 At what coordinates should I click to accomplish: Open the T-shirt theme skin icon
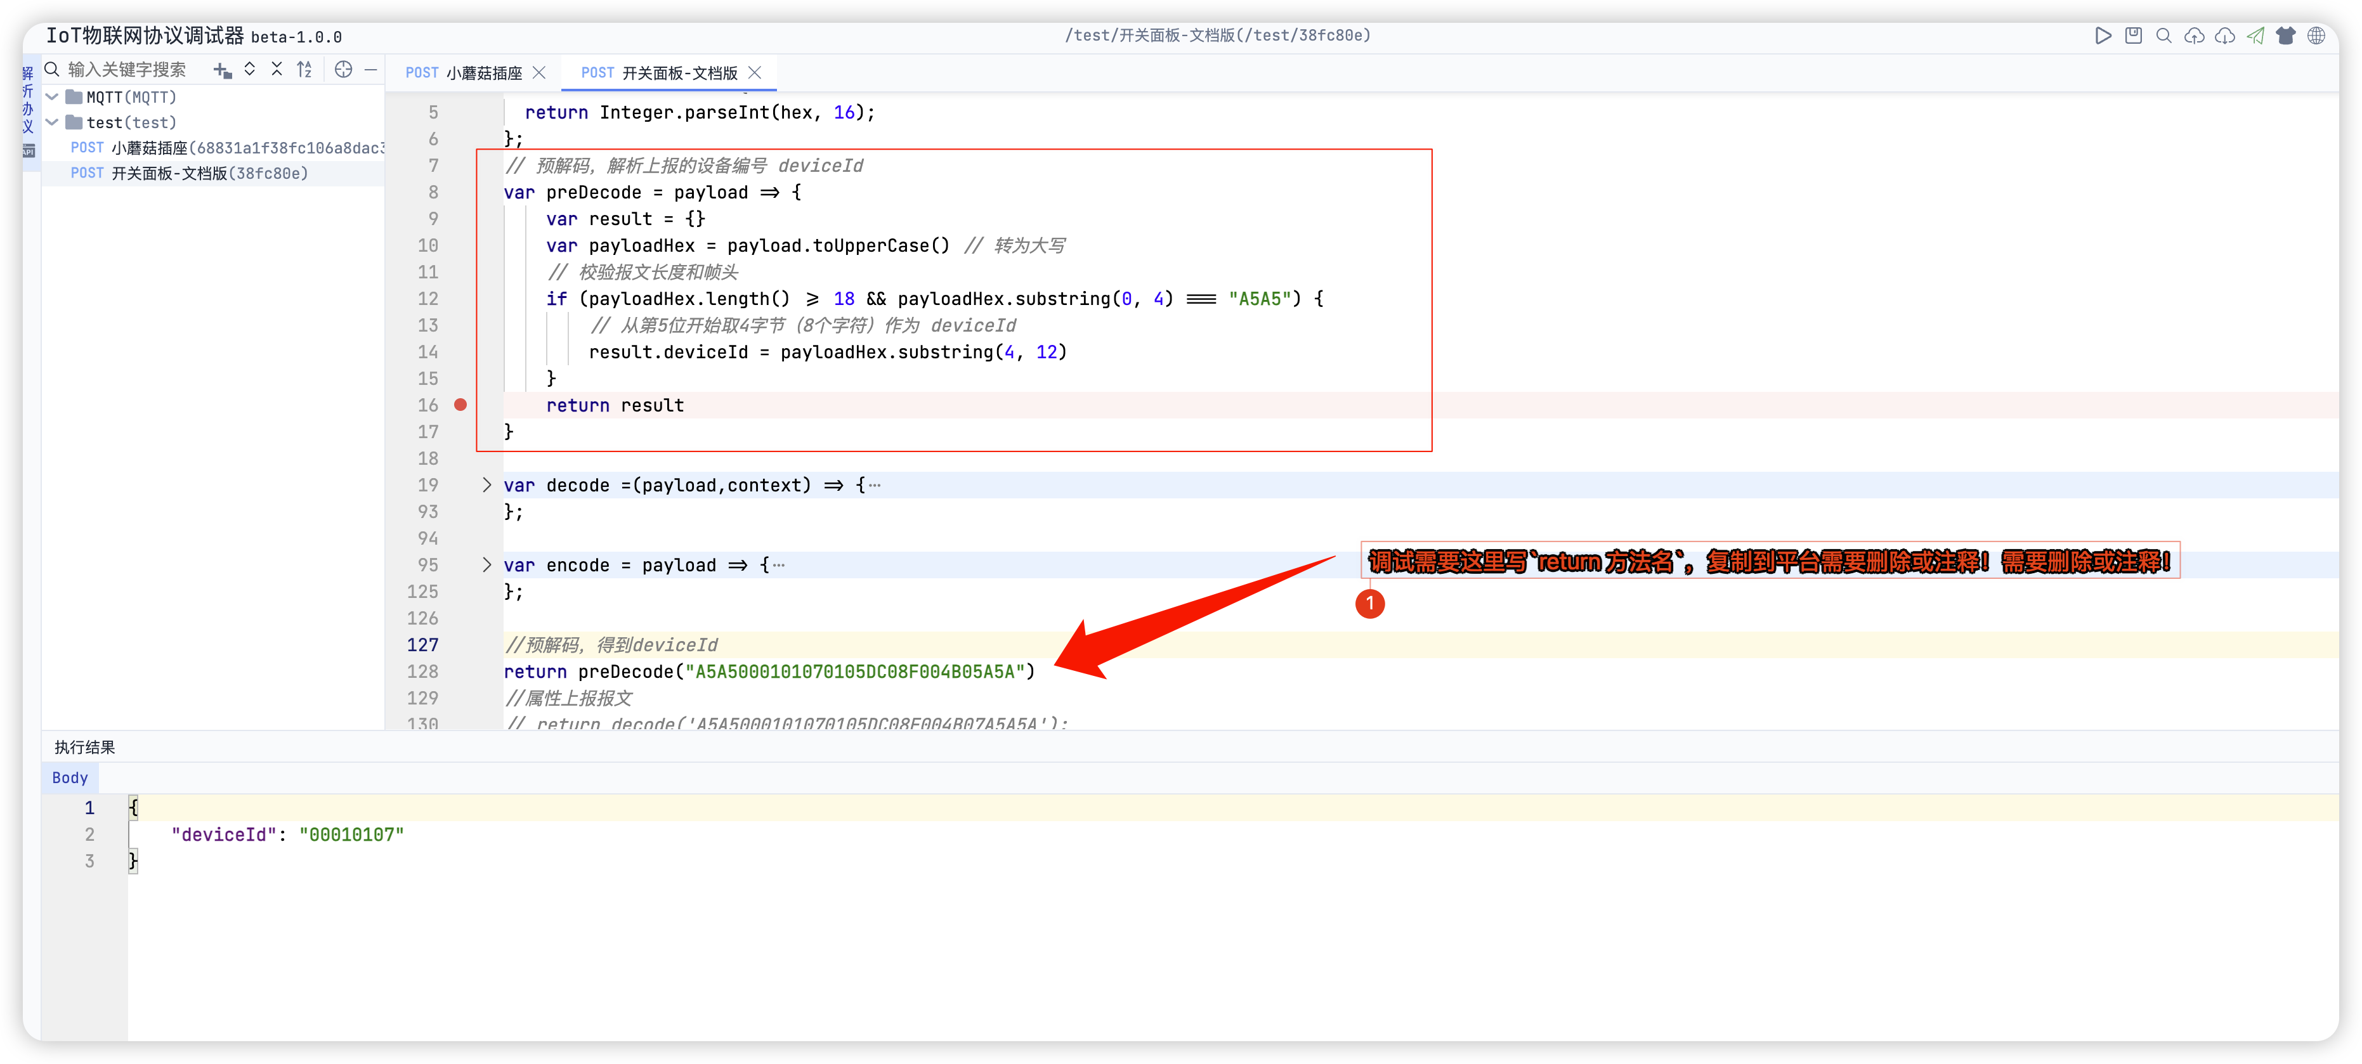pos(2286,36)
